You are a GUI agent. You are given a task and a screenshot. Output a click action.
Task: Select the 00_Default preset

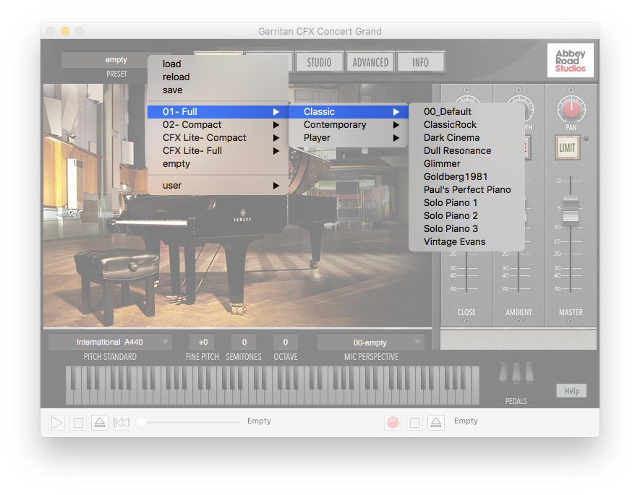(x=466, y=112)
